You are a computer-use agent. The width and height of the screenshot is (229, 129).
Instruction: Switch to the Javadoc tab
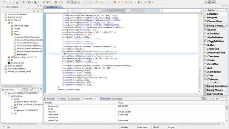(x=62, y=99)
